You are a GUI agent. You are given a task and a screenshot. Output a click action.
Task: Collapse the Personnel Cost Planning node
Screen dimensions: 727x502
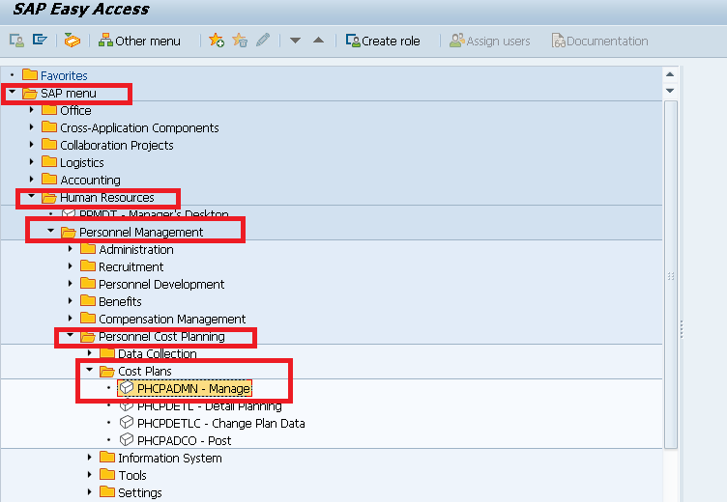[71, 335]
